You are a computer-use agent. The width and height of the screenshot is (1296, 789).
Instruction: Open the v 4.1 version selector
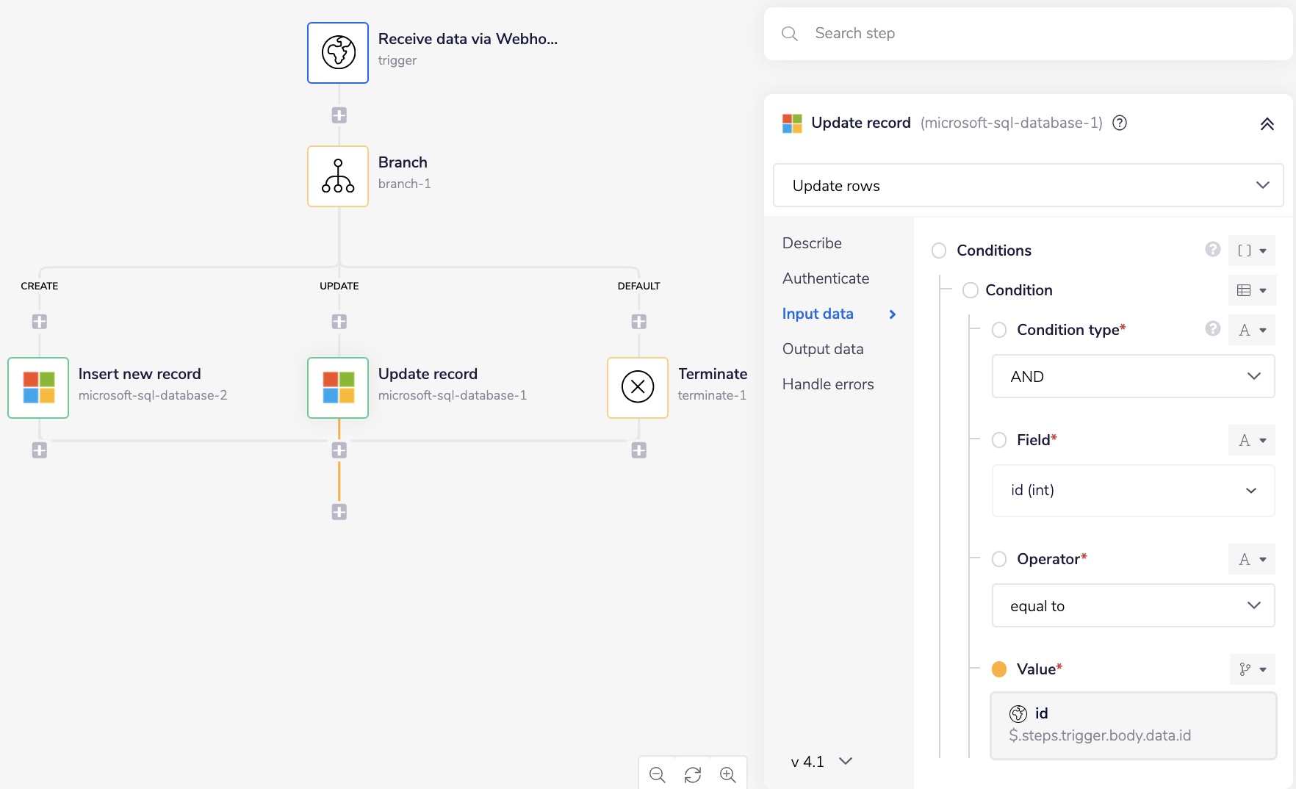tap(821, 762)
